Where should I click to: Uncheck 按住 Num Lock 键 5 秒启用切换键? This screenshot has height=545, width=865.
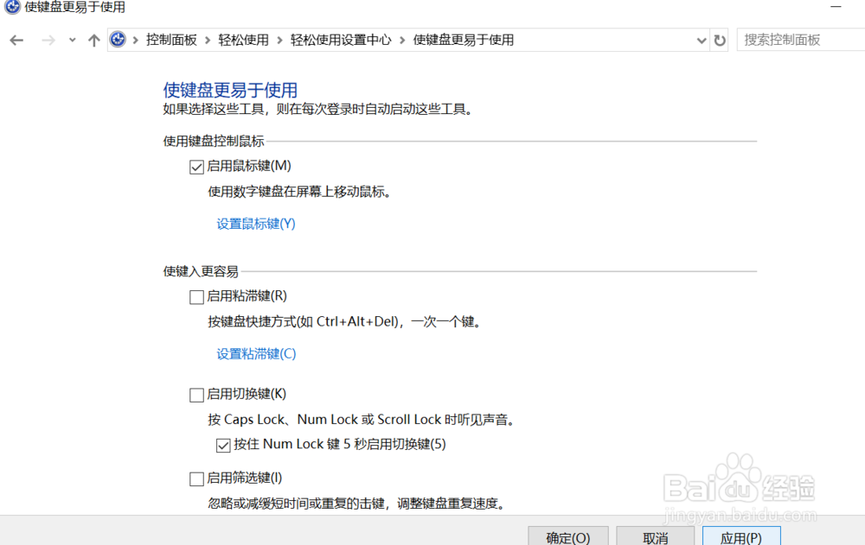[223, 445]
